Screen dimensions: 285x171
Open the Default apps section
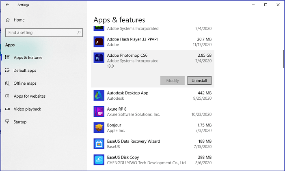25,71
